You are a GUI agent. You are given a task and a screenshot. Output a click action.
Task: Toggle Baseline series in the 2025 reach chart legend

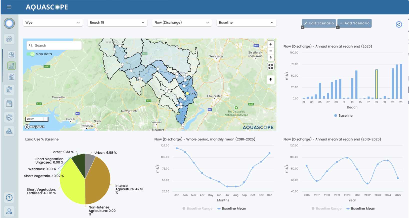click(343, 115)
